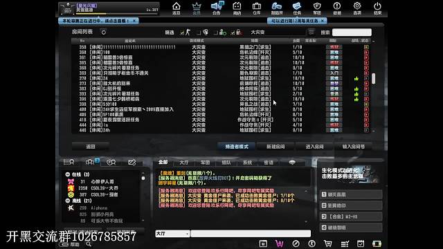Open the 大厅 chat channel dropdown
443x249 pixels.
pyautogui.click(x=172, y=234)
